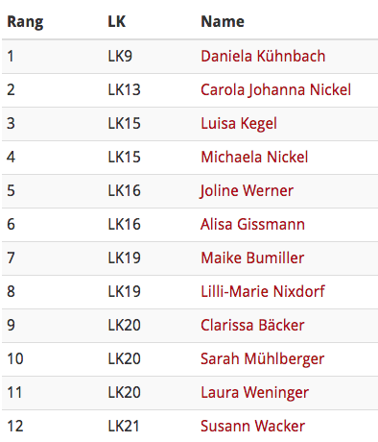Click the Sarah Mühlberger name
The width and height of the screenshot is (378, 442).
click(262, 358)
